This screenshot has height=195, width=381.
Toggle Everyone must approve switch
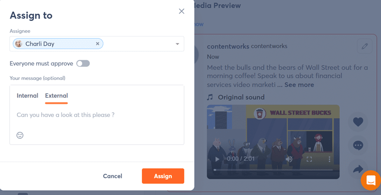(x=83, y=64)
